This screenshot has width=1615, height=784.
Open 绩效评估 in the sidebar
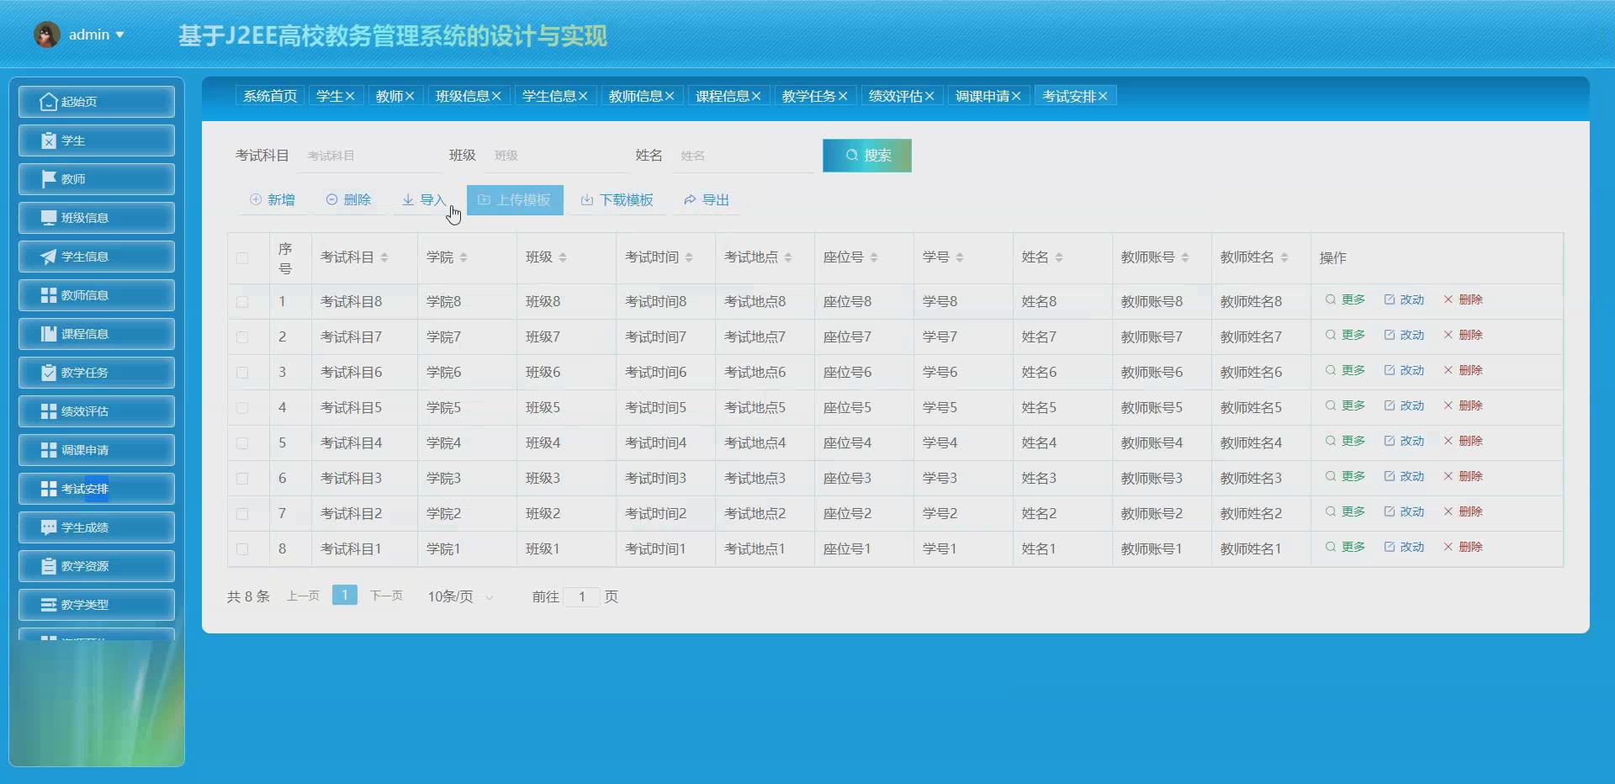click(95, 411)
